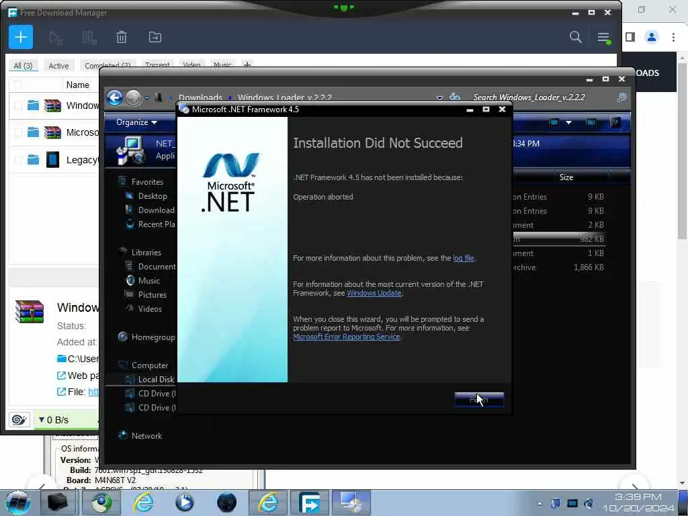Open browser three-dot menu

coord(673,38)
